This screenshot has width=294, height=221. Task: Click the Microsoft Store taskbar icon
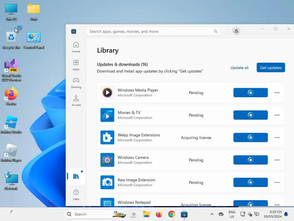[184, 214]
